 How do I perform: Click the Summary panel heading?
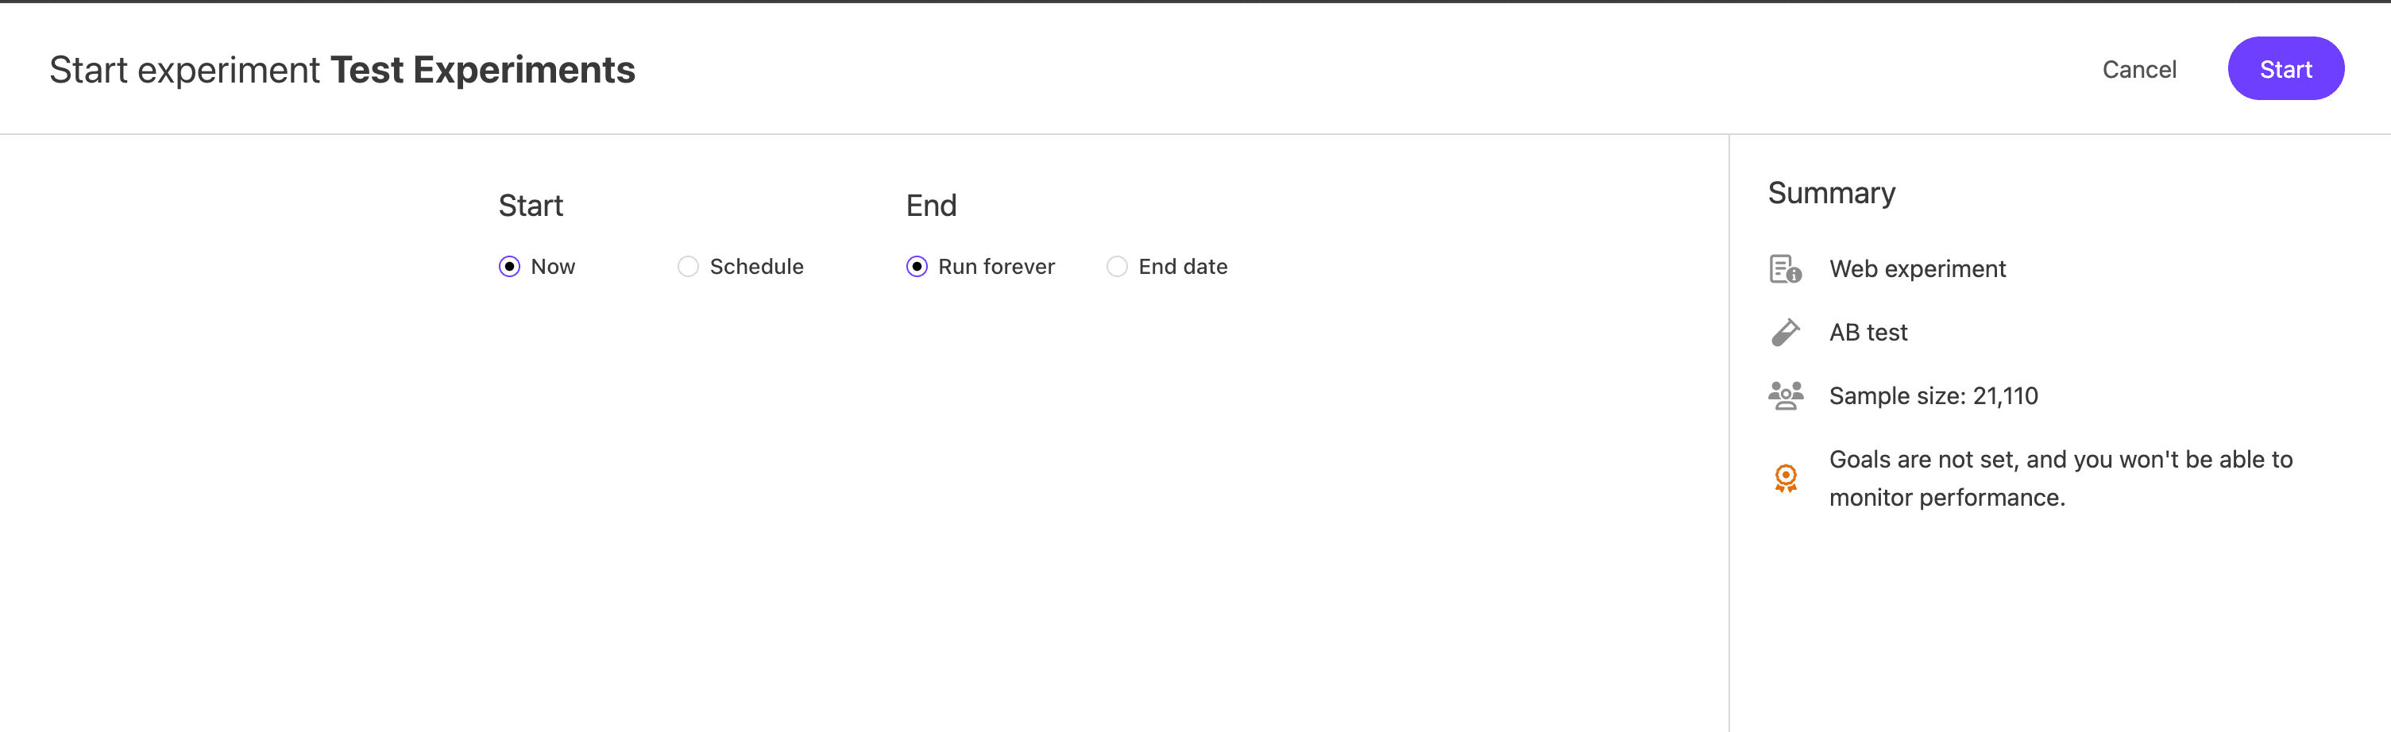coord(1830,193)
